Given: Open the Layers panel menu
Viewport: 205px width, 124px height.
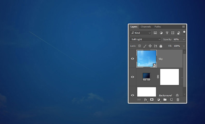Looking at the screenshot, I should coord(184,27).
